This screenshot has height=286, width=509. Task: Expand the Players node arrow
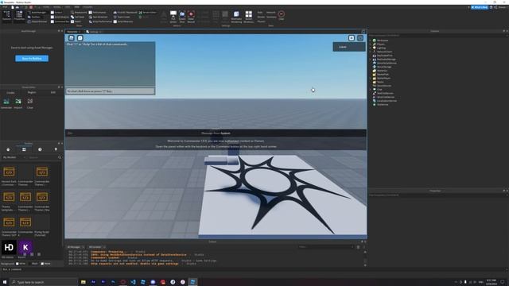pos(370,44)
